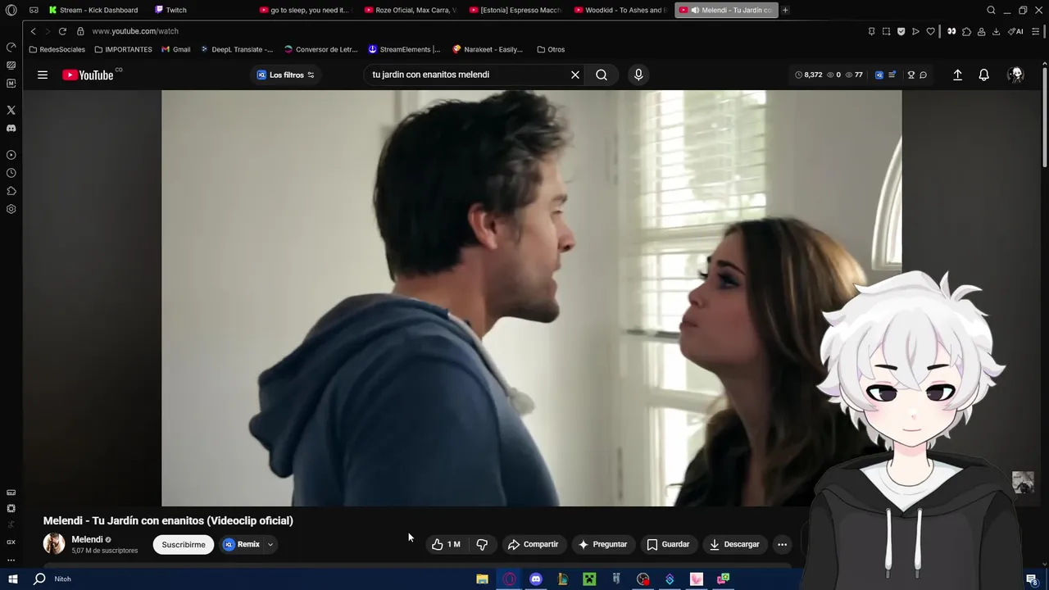Go back with the browser back arrow
Image resolution: width=1049 pixels, height=590 pixels.
(x=33, y=31)
